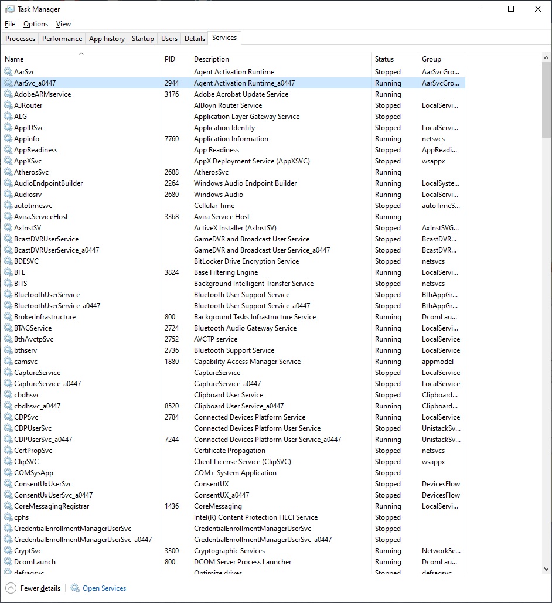552x603 pixels.
Task: Click the gear icon next to Avira.ServiceHost
Action: tap(8, 217)
